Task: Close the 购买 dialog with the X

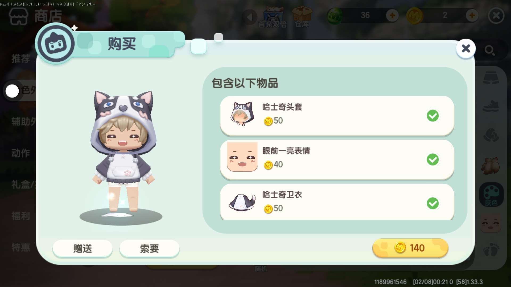Action: 466,48
